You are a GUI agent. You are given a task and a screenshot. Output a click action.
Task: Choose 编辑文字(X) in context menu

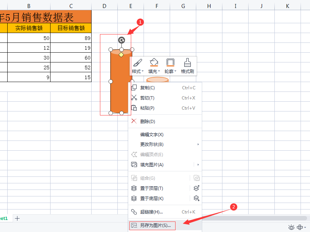[x=165, y=134]
